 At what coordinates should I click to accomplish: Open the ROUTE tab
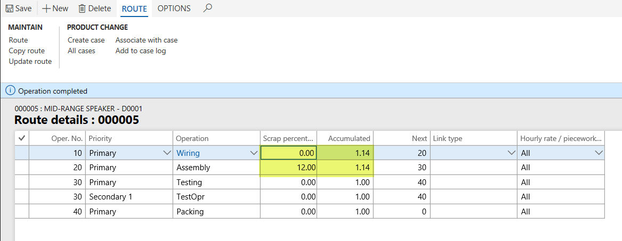134,9
